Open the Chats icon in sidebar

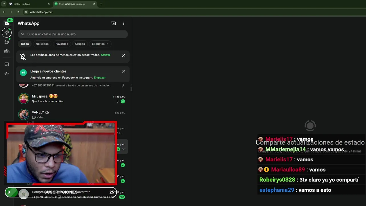click(7, 23)
